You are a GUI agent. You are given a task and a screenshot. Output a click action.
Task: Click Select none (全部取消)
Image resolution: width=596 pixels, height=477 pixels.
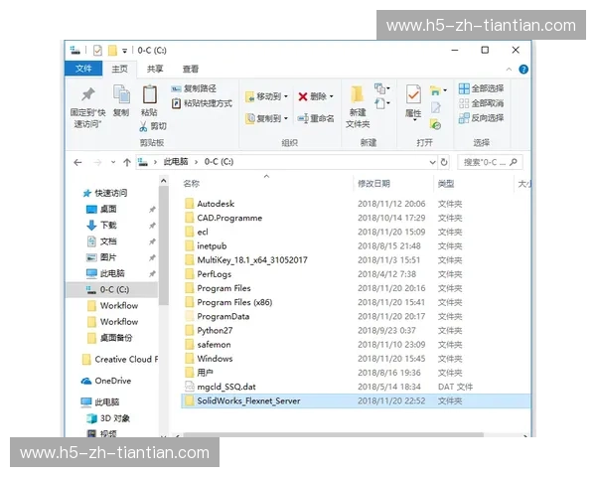pyautogui.click(x=481, y=103)
